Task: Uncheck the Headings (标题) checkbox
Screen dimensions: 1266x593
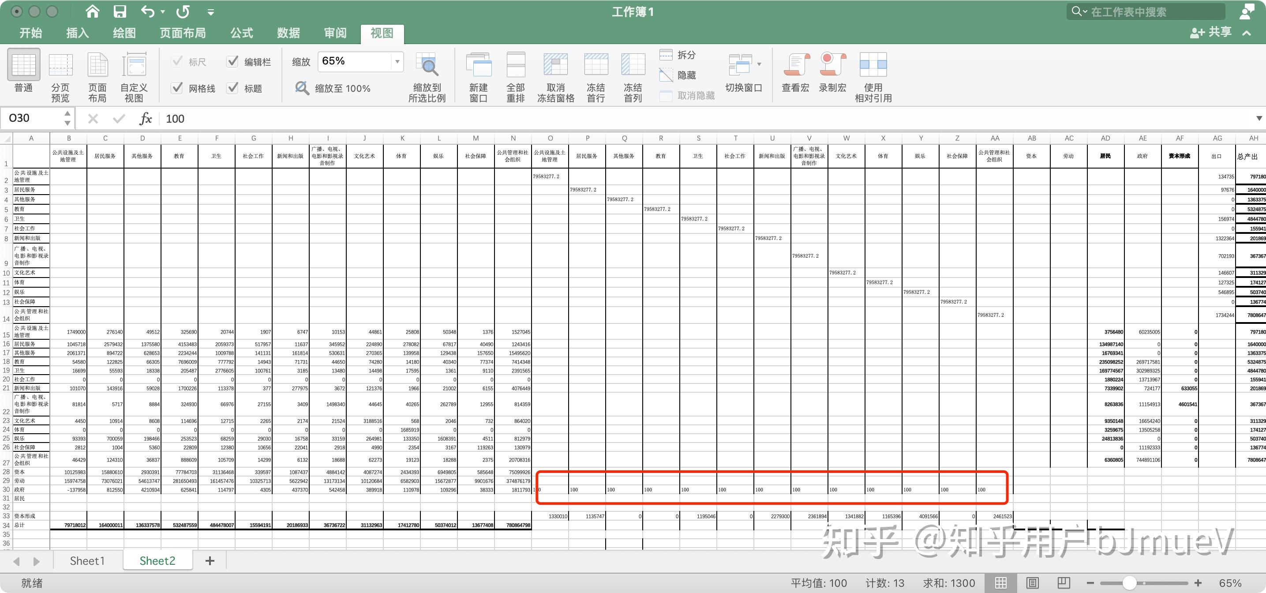Action: (232, 88)
